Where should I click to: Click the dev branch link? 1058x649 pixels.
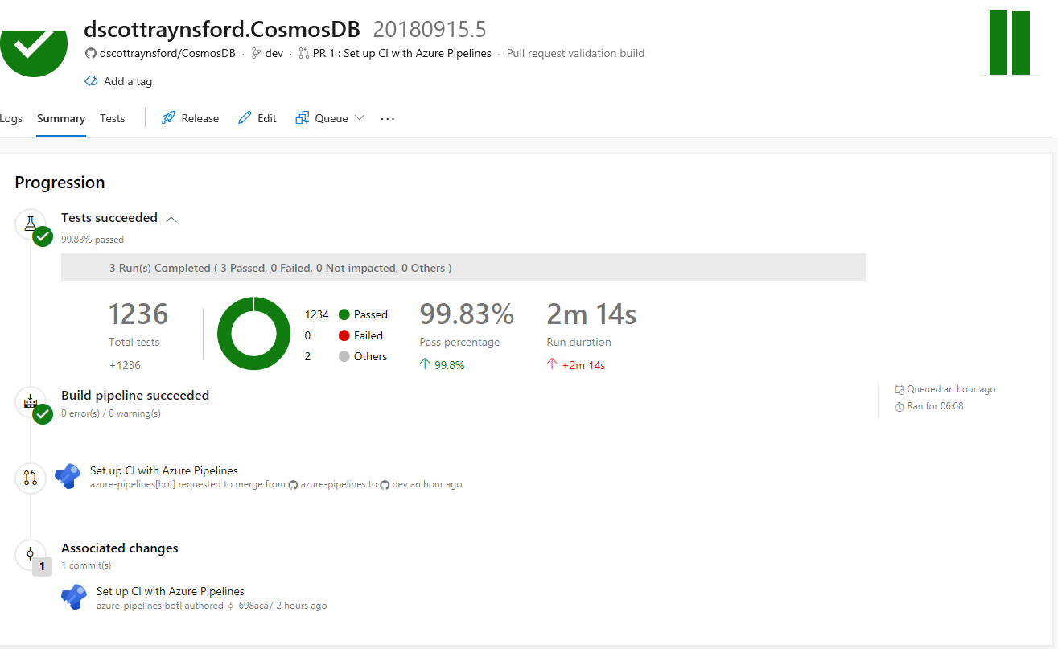(274, 53)
